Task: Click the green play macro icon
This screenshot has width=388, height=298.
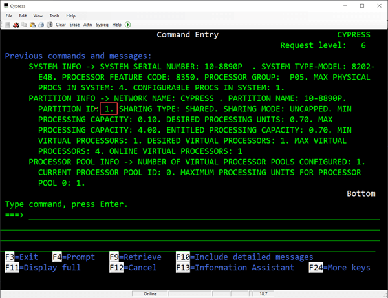Action: (x=127, y=25)
